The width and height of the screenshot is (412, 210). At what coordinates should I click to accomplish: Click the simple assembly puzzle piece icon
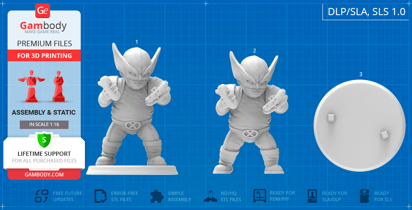(x=157, y=197)
